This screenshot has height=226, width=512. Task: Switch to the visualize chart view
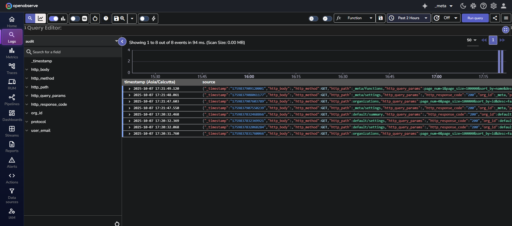pyautogui.click(x=41, y=18)
